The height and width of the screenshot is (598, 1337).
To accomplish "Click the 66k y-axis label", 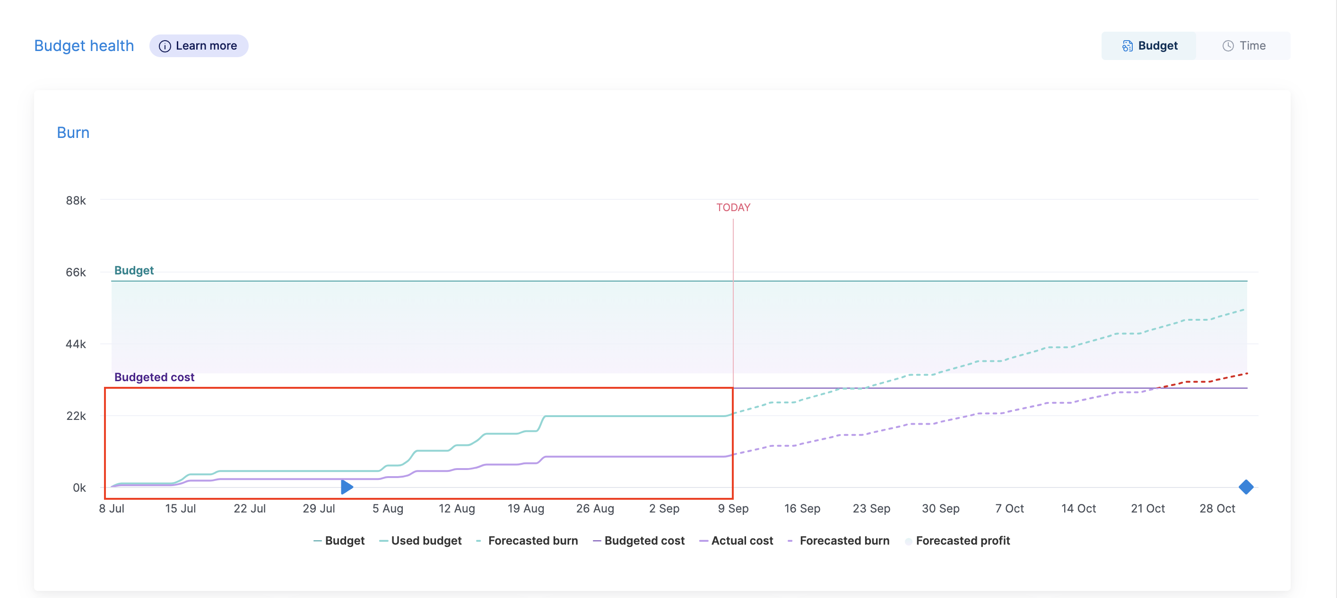I will [76, 272].
